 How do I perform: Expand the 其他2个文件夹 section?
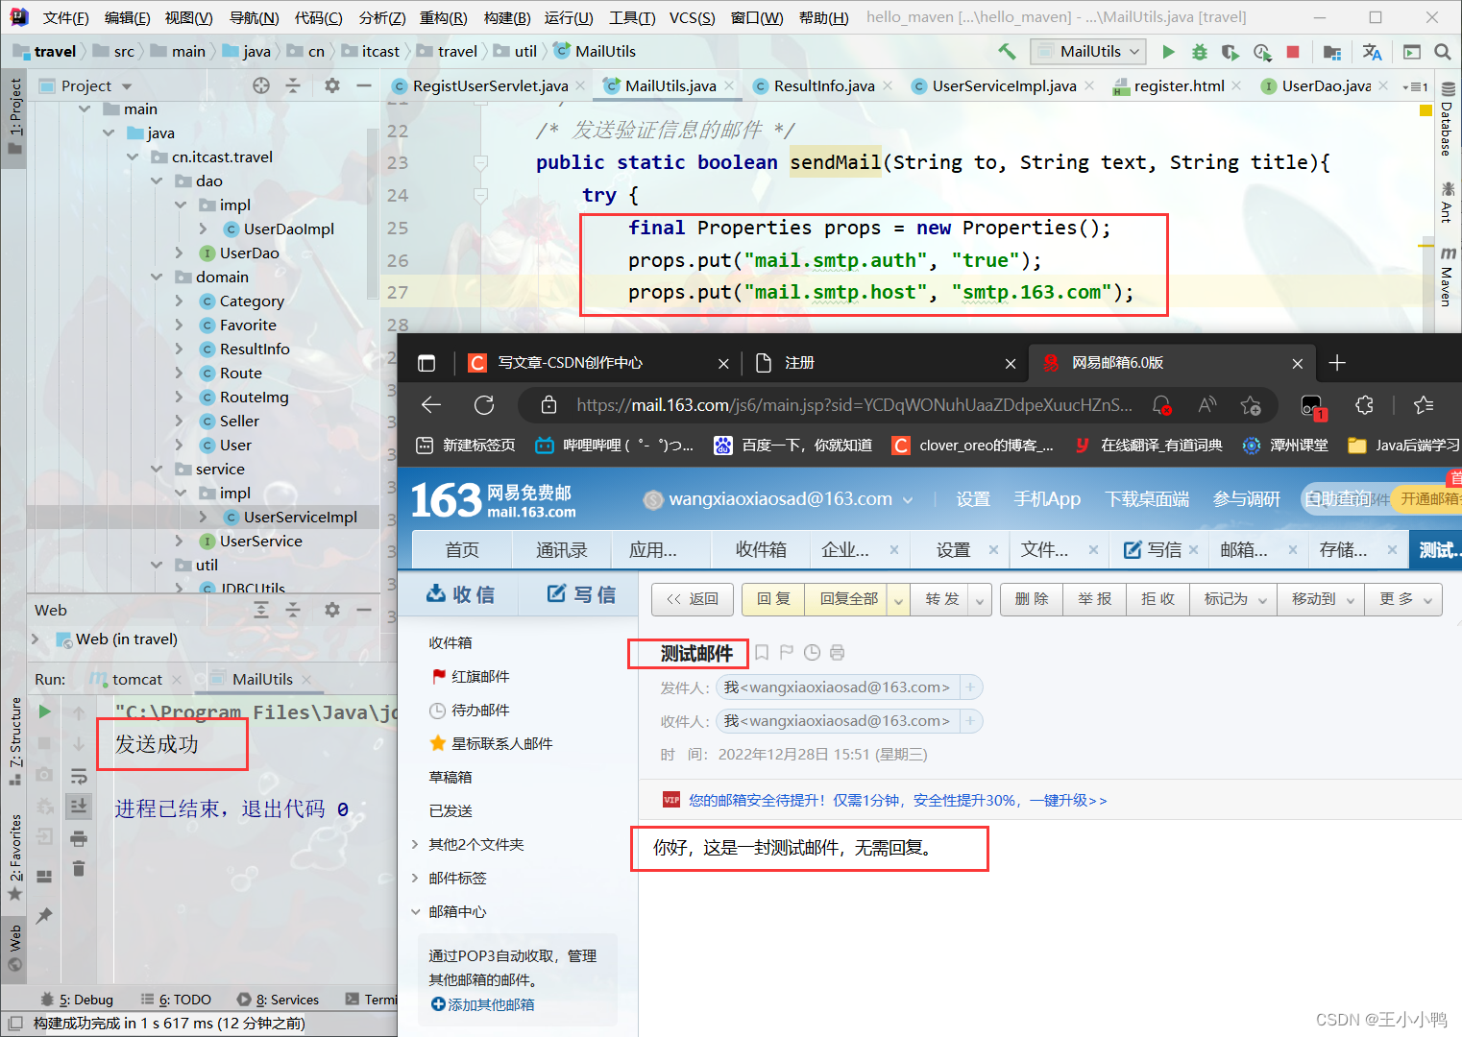click(416, 844)
